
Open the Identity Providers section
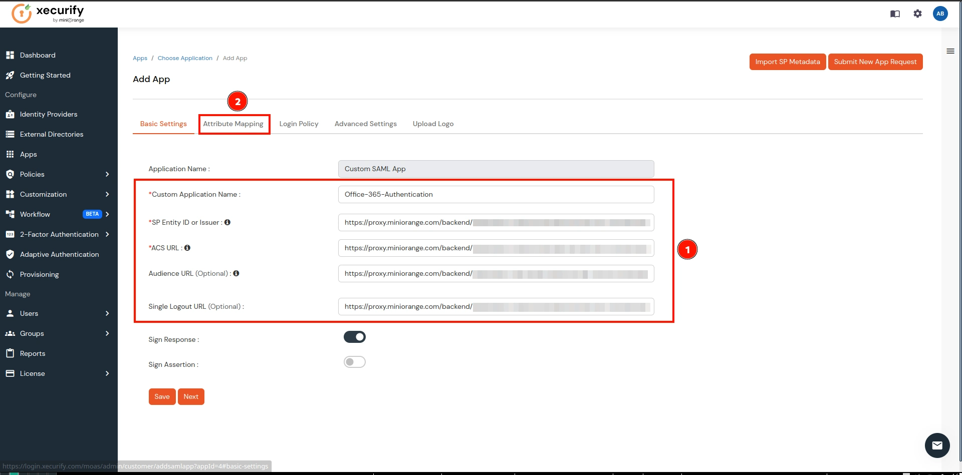click(x=48, y=114)
